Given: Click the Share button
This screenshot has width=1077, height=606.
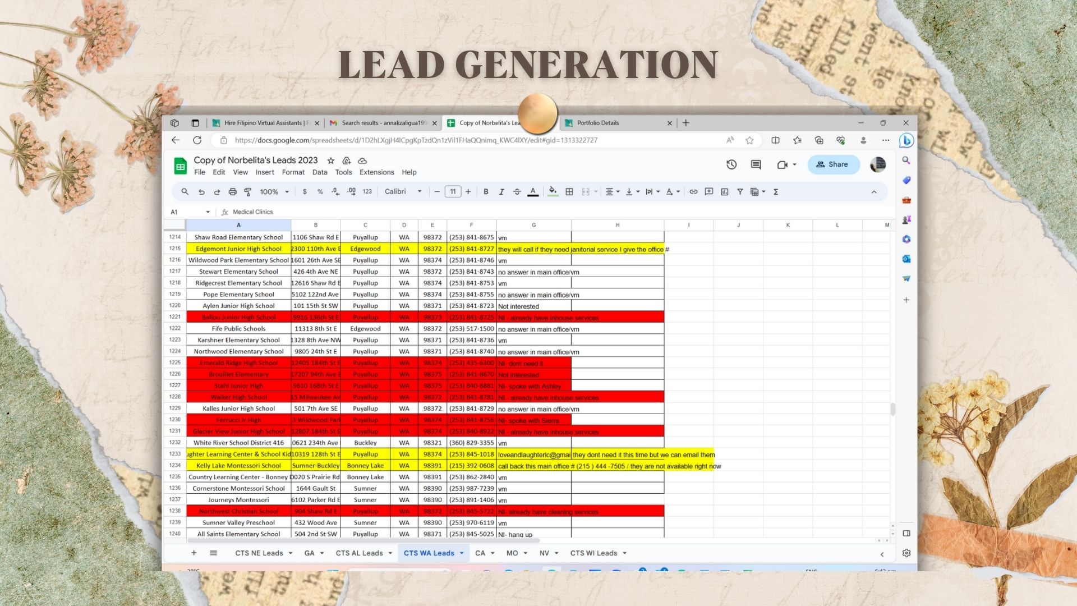Looking at the screenshot, I should (833, 164).
